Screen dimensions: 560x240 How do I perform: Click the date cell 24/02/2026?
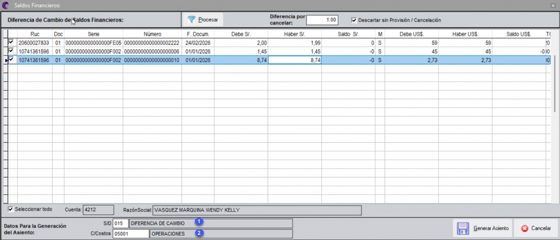point(198,43)
